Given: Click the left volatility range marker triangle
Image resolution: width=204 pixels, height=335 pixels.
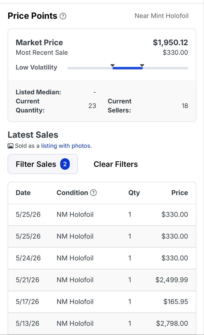Looking at the screenshot, I should pyautogui.click(x=113, y=66).
